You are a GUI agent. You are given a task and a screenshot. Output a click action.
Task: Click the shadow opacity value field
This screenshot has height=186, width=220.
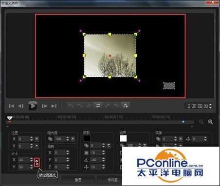pyautogui.click(x=96, y=146)
